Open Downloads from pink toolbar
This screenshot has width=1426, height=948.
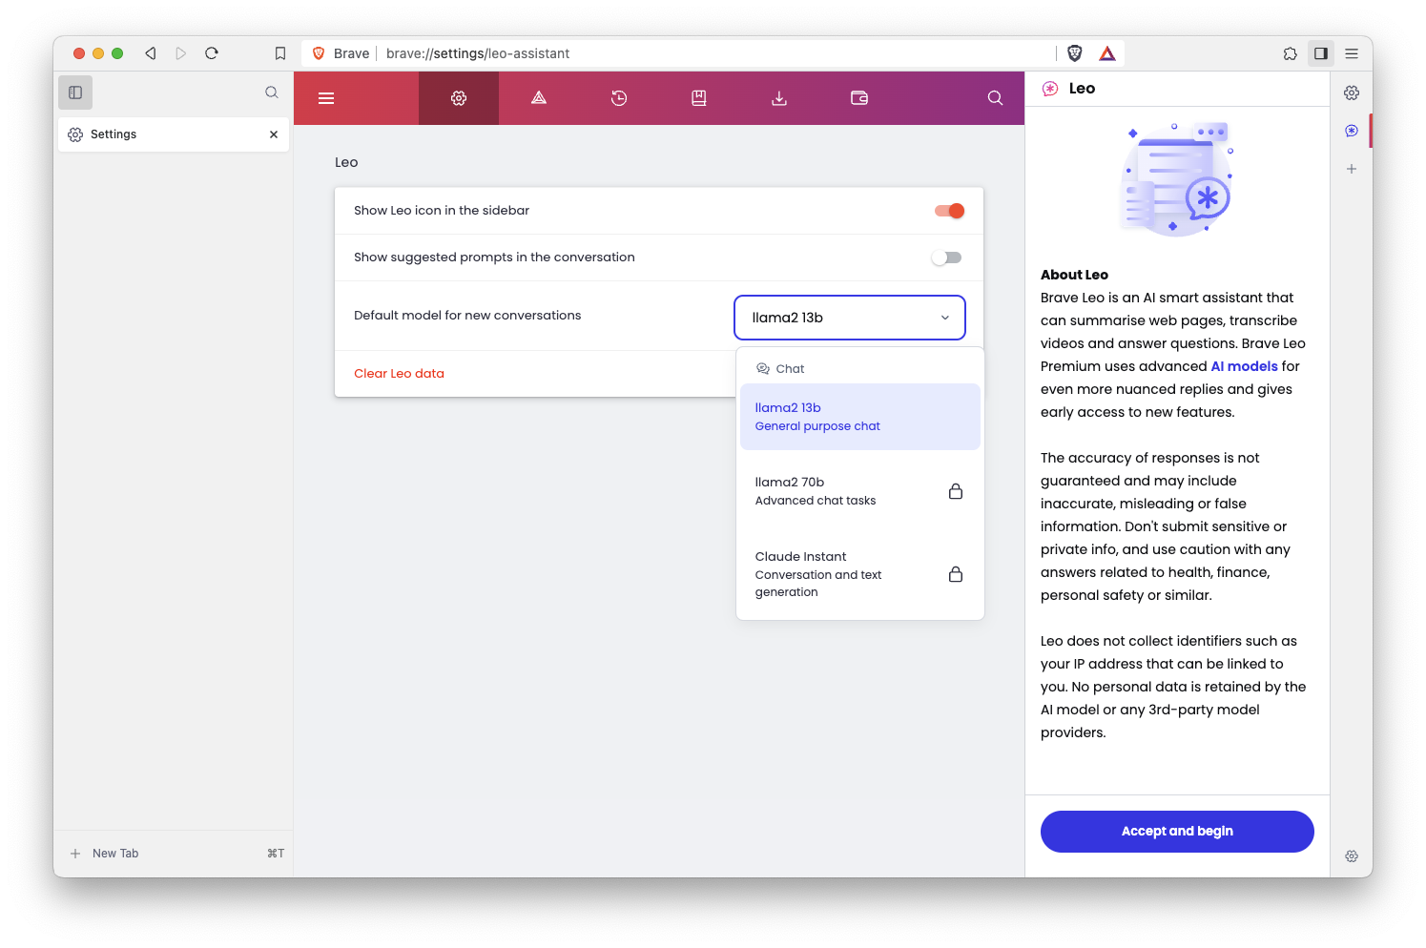click(x=779, y=98)
